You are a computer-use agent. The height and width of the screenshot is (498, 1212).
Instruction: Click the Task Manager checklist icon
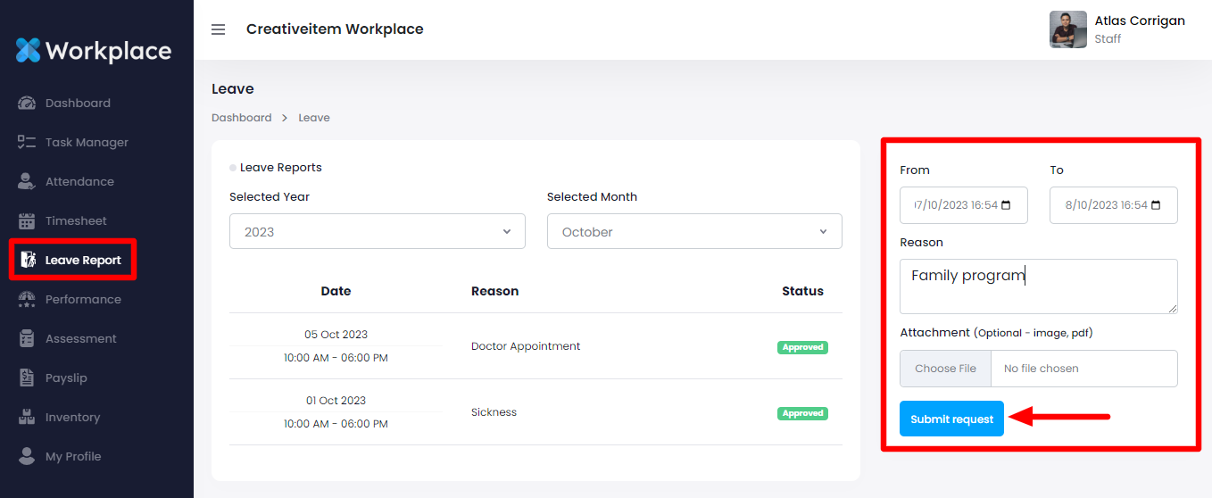pyautogui.click(x=27, y=143)
